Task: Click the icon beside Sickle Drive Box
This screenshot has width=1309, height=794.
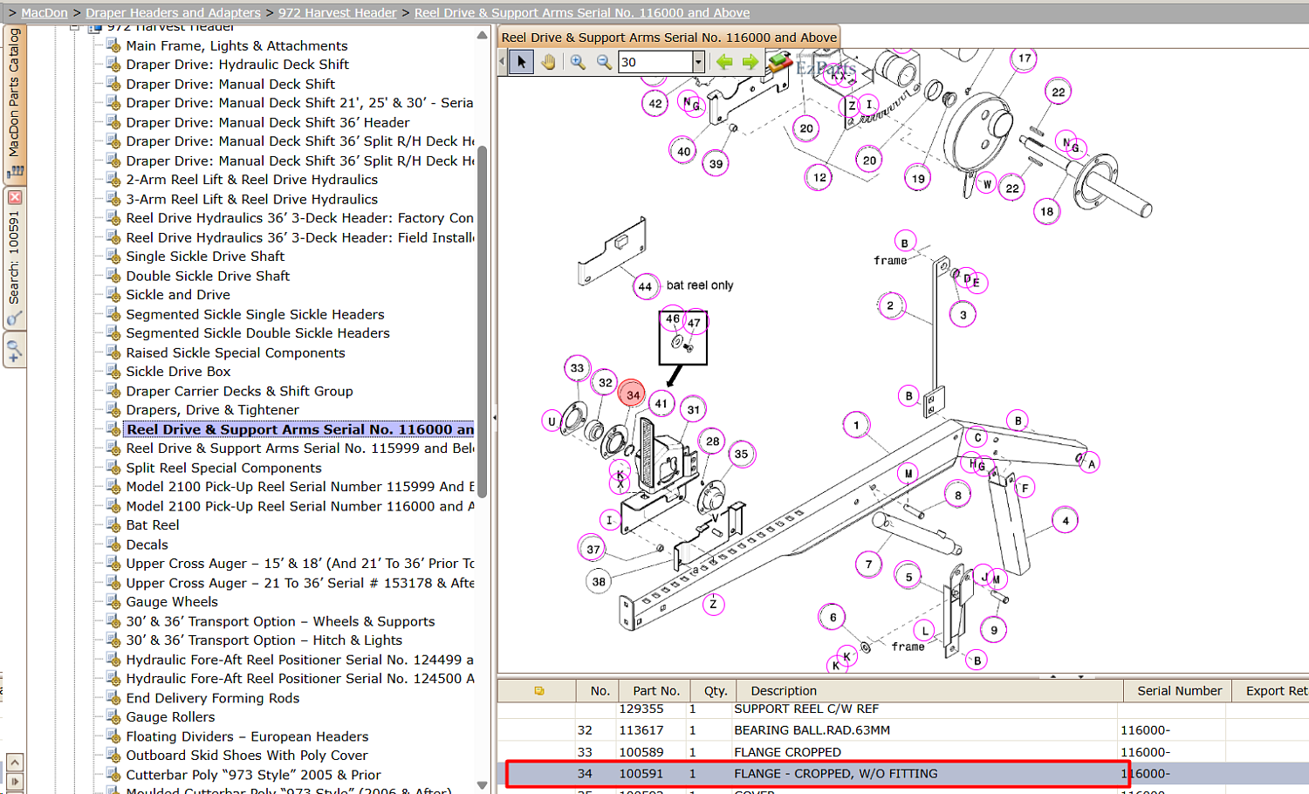Action: point(113,372)
